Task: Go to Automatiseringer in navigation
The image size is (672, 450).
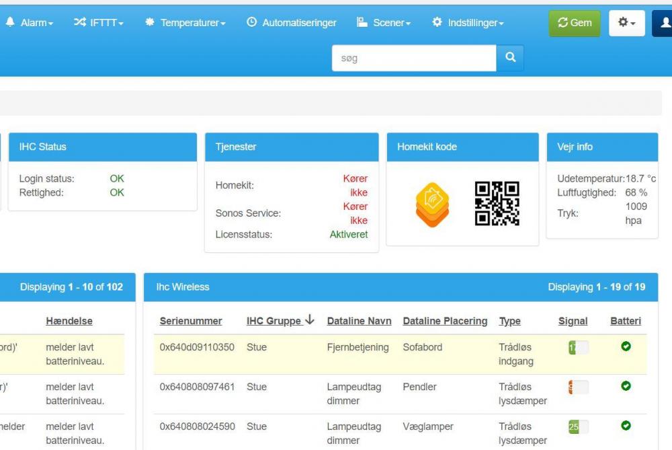Action: point(291,23)
